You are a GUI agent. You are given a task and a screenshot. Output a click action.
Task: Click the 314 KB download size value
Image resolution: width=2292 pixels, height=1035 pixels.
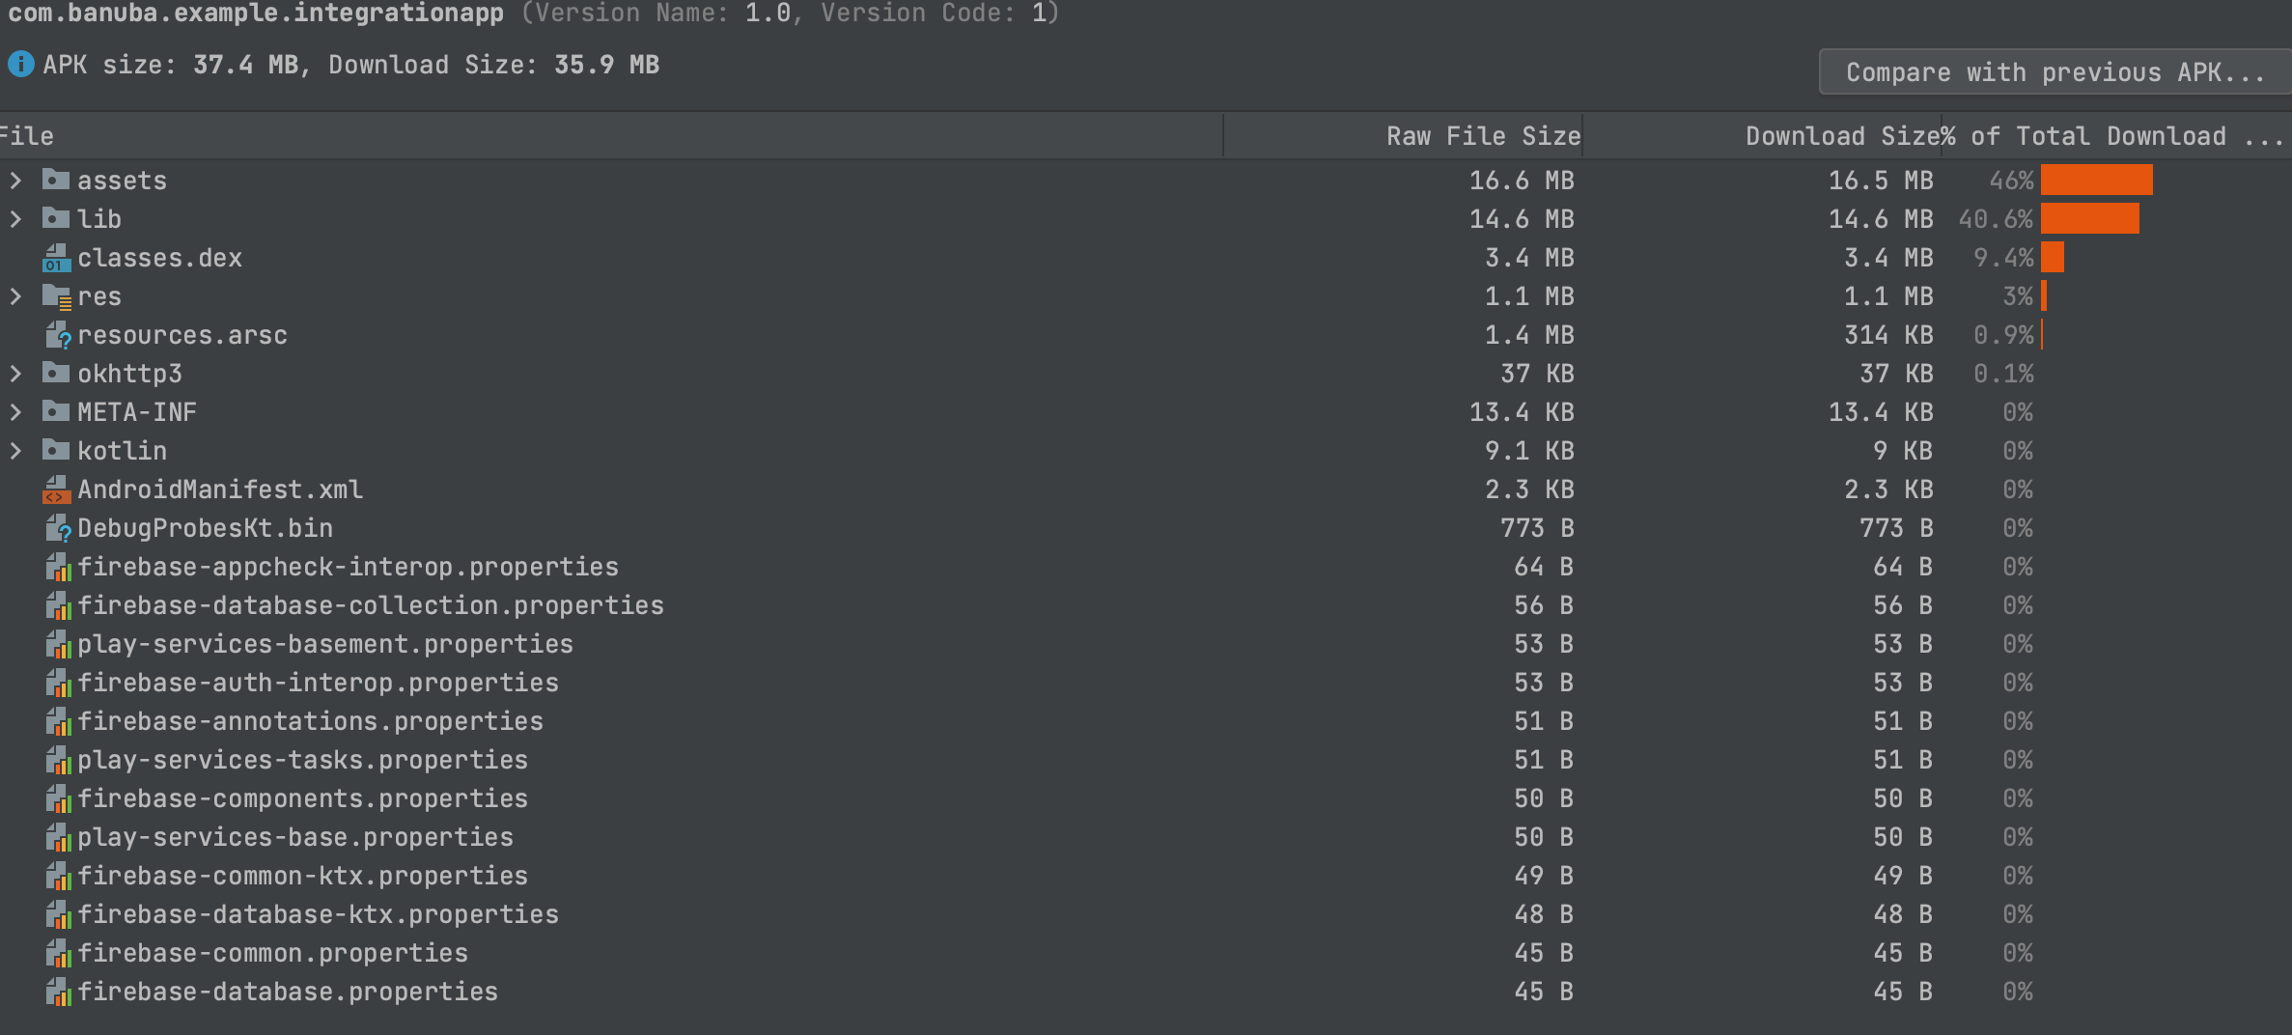click(1888, 335)
